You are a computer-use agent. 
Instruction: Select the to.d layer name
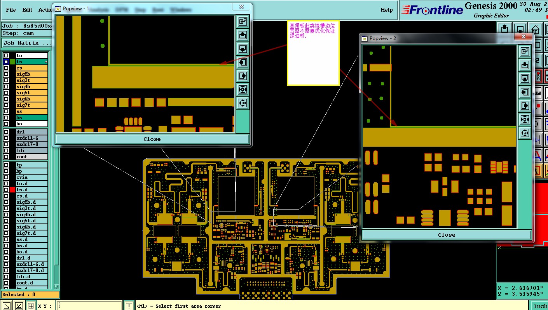coord(31,184)
